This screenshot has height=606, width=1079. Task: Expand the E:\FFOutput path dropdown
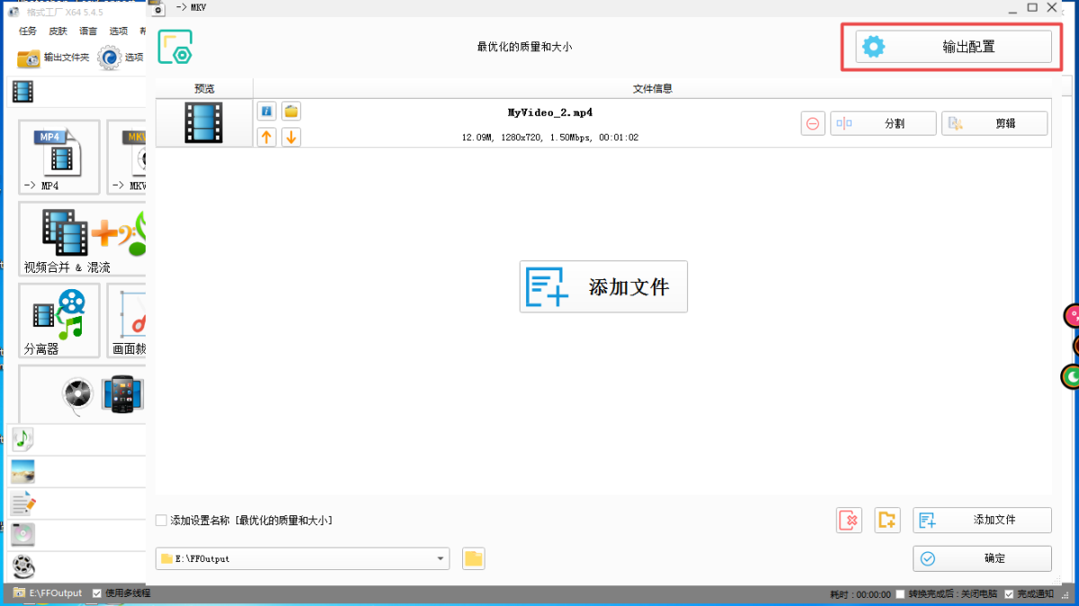click(x=441, y=558)
